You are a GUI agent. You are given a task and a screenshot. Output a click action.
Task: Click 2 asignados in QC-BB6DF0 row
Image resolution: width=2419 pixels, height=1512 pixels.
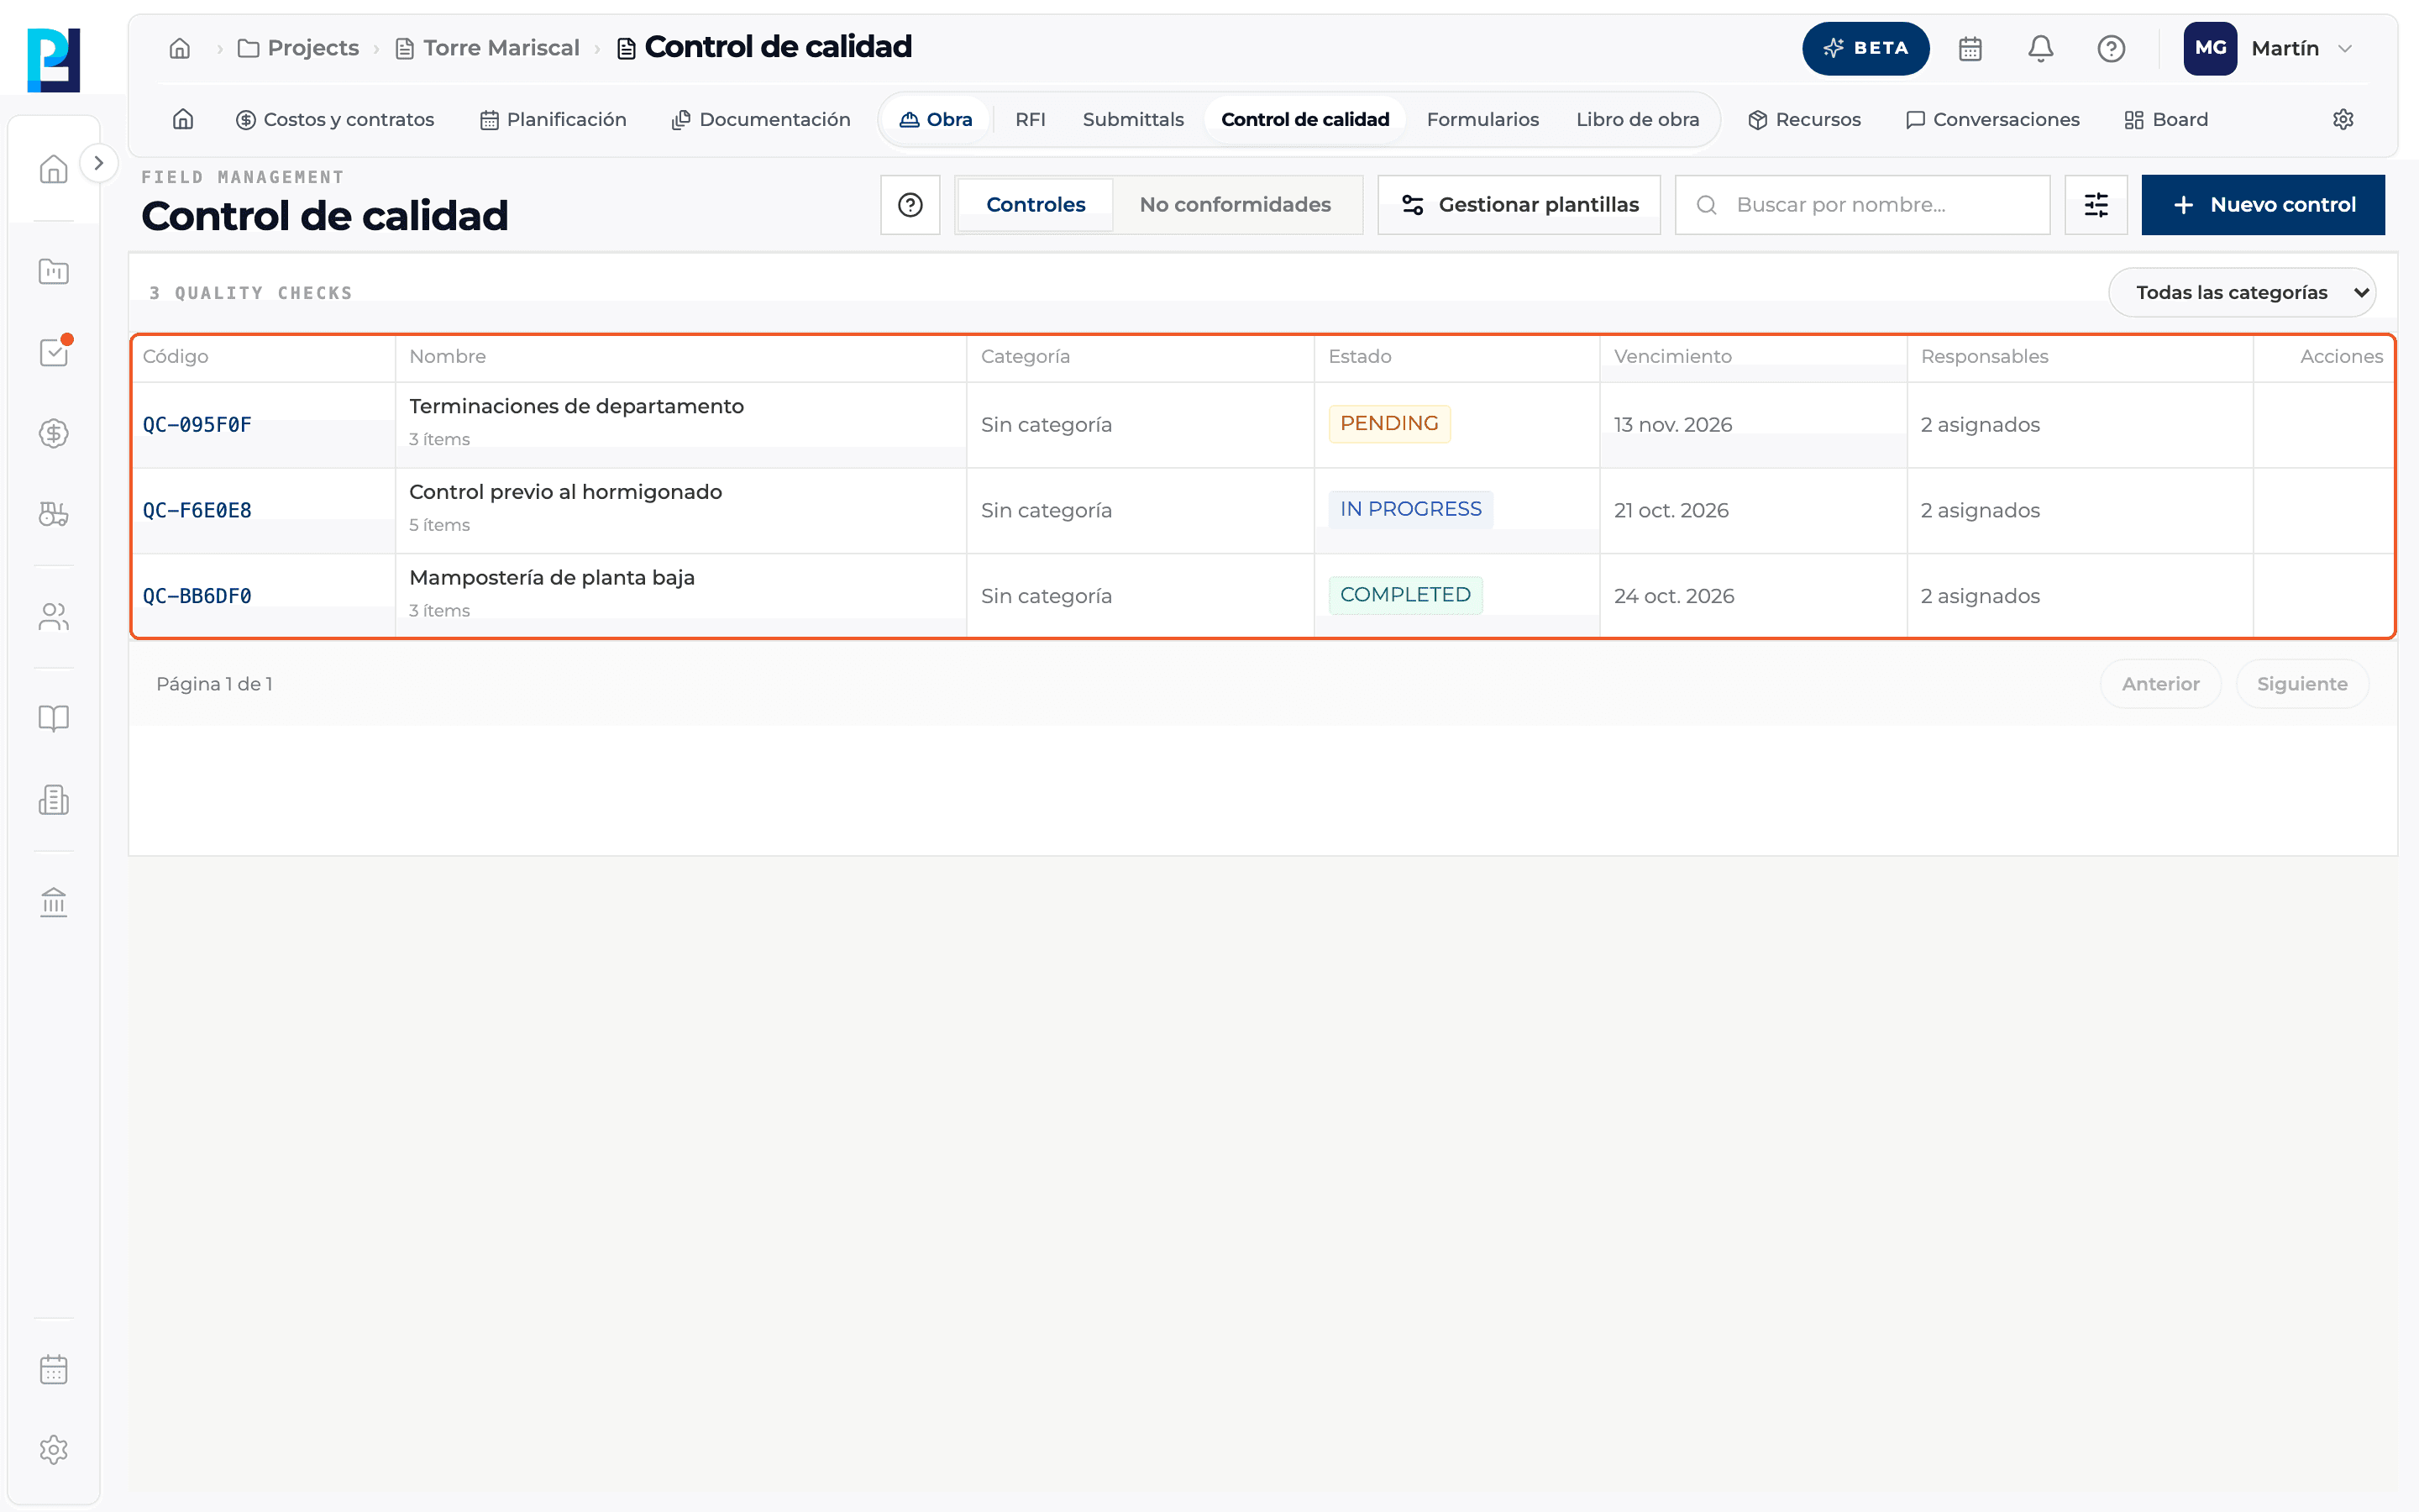coord(1979,596)
